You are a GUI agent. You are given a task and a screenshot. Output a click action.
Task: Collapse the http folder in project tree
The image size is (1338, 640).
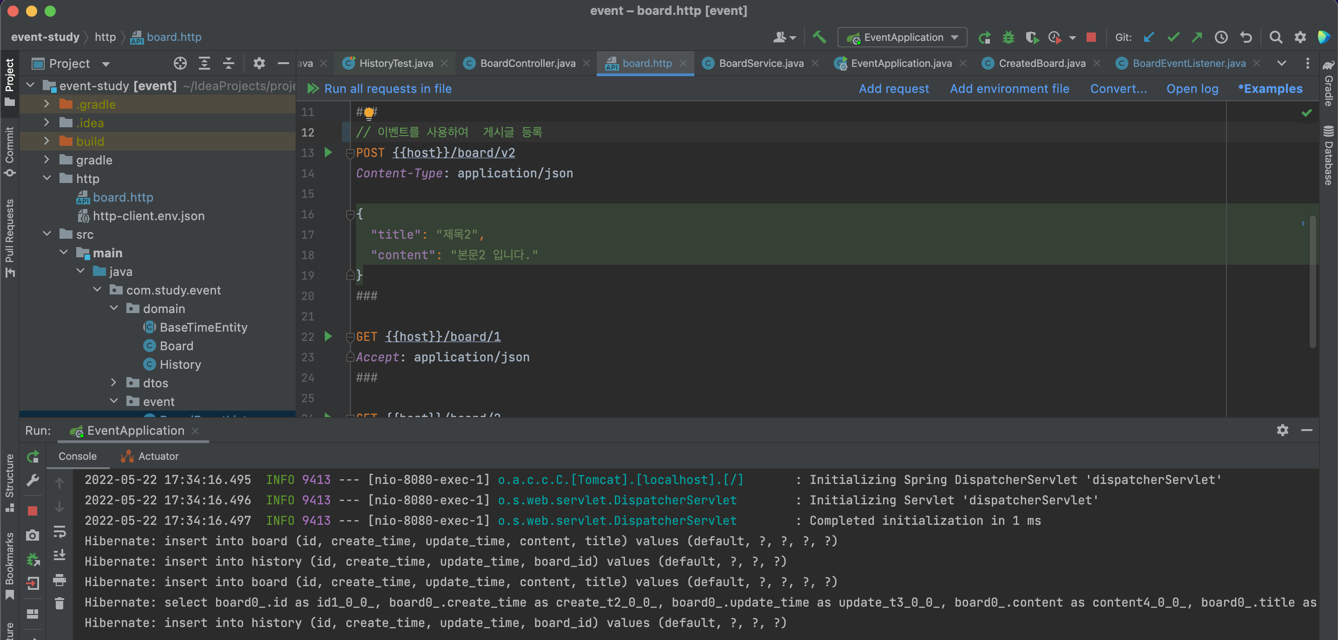47,178
